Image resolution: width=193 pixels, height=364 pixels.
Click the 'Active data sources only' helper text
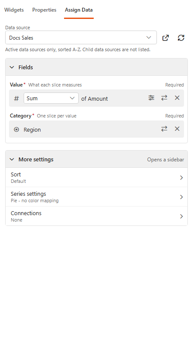(78, 49)
